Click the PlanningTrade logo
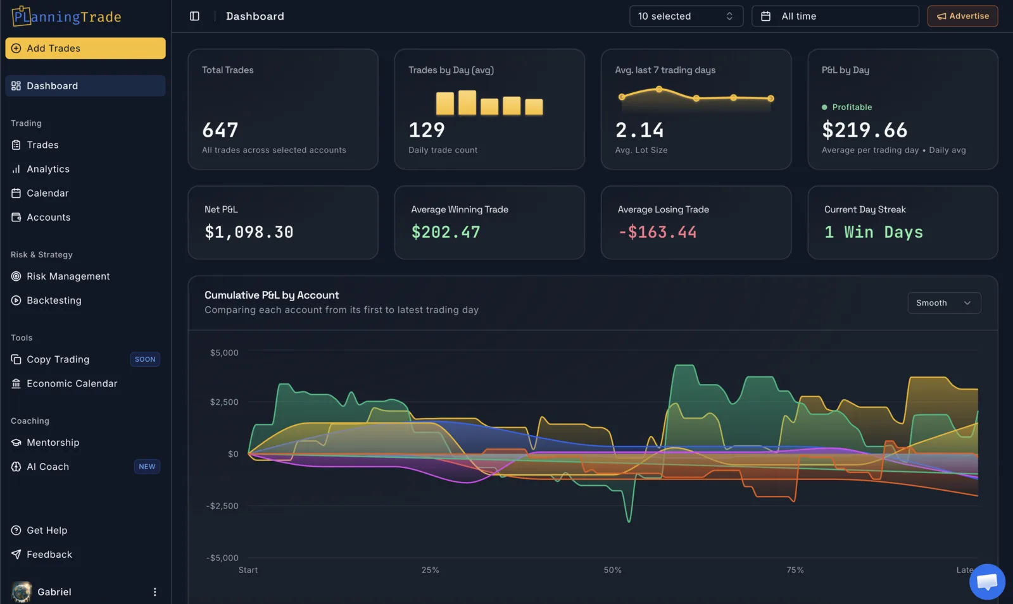The width and height of the screenshot is (1013, 604). 66,16
